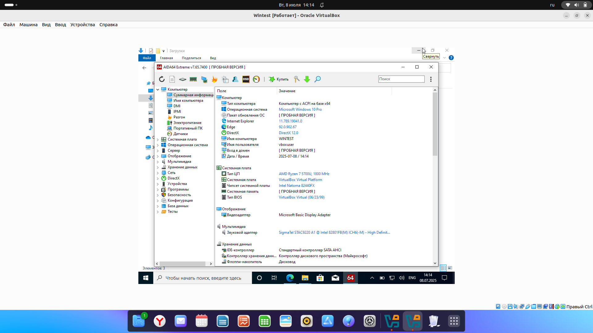The width and height of the screenshot is (593, 333).
Task: Expand the Хранение данных tree node
Action: click(158, 167)
